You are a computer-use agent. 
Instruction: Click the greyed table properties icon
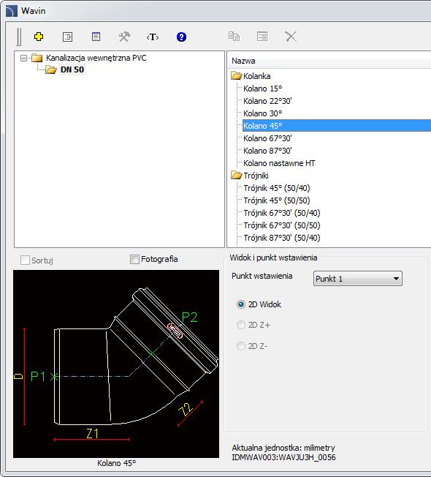click(x=262, y=37)
